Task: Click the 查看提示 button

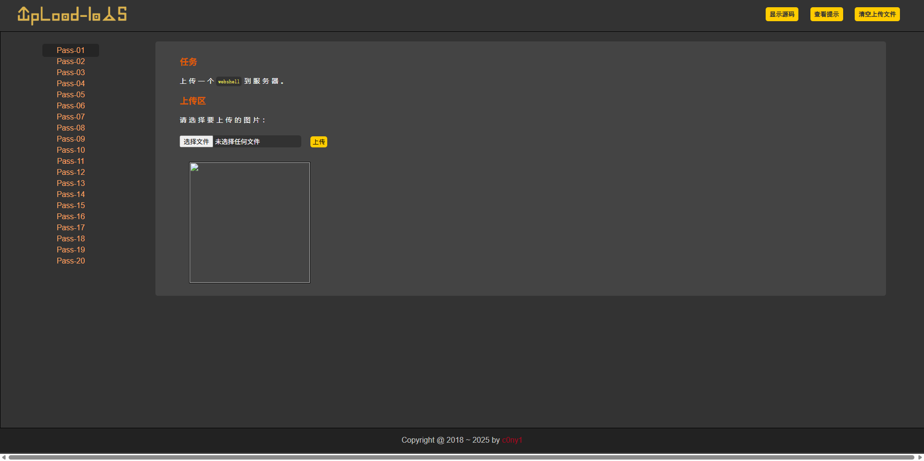Action: 826,14
